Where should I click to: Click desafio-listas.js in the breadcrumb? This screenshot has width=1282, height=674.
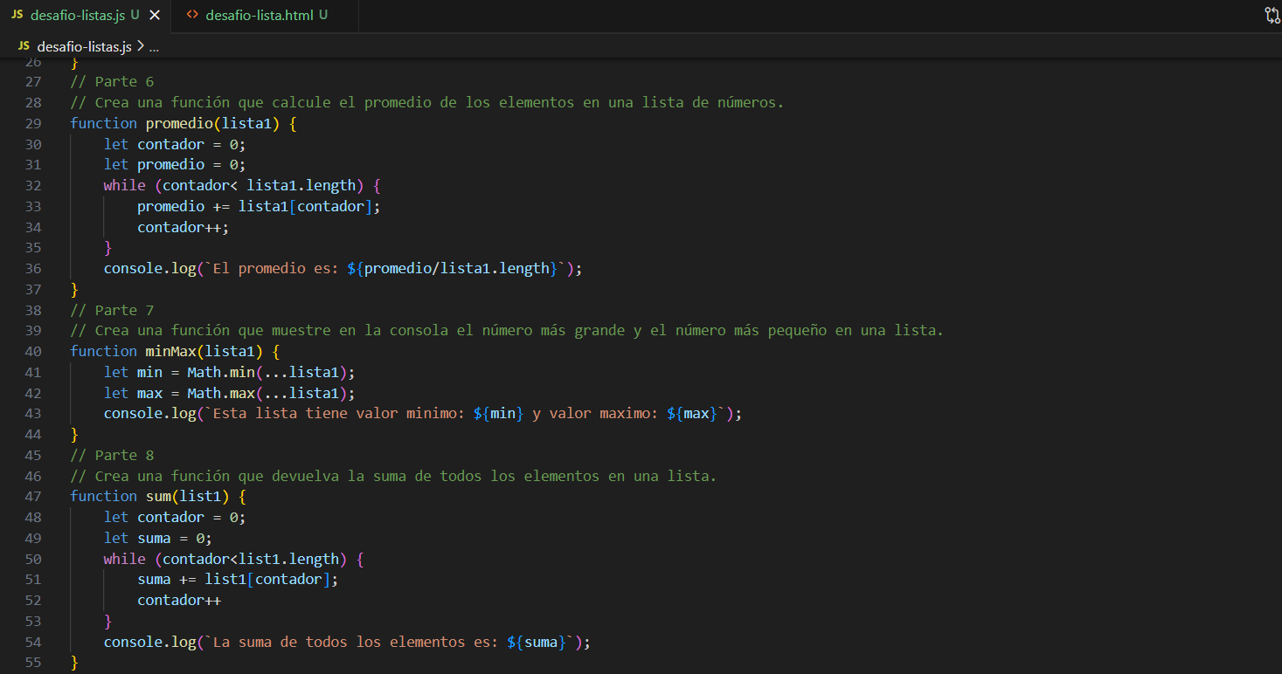click(84, 46)
